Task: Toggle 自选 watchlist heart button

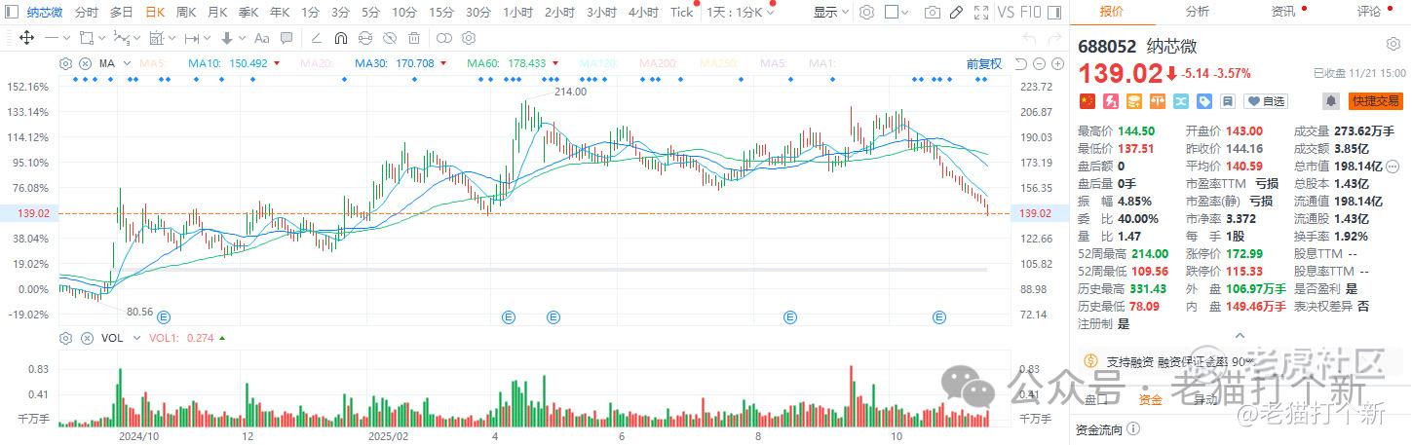Action: point(1264,101)
